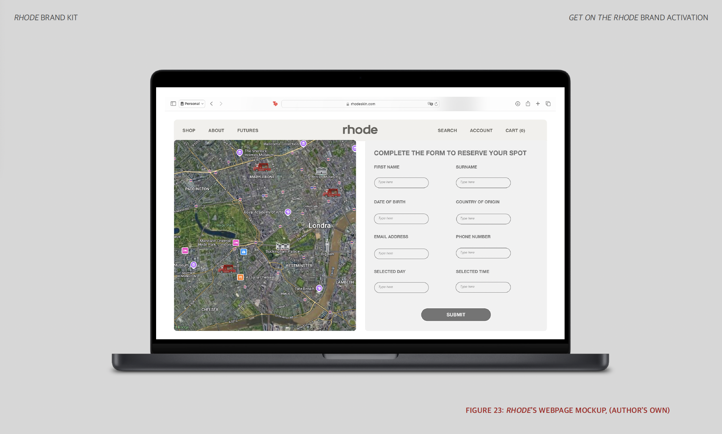Image resolution: width=722 pixels, height=434 pixels.
Task: Click the Big Ben tower icon
Action: pyautogui.click(x=327, y=246)
